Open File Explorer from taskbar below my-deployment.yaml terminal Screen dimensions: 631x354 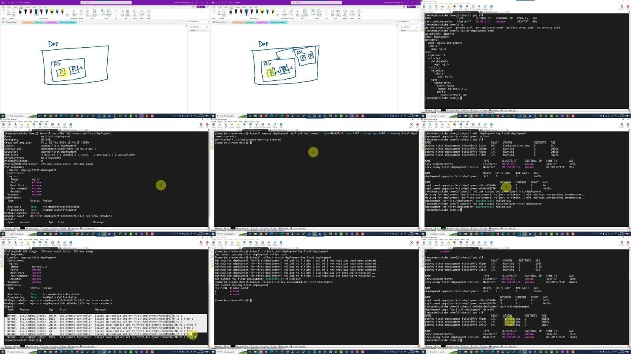pyautogui.click(x=465, y=116)
